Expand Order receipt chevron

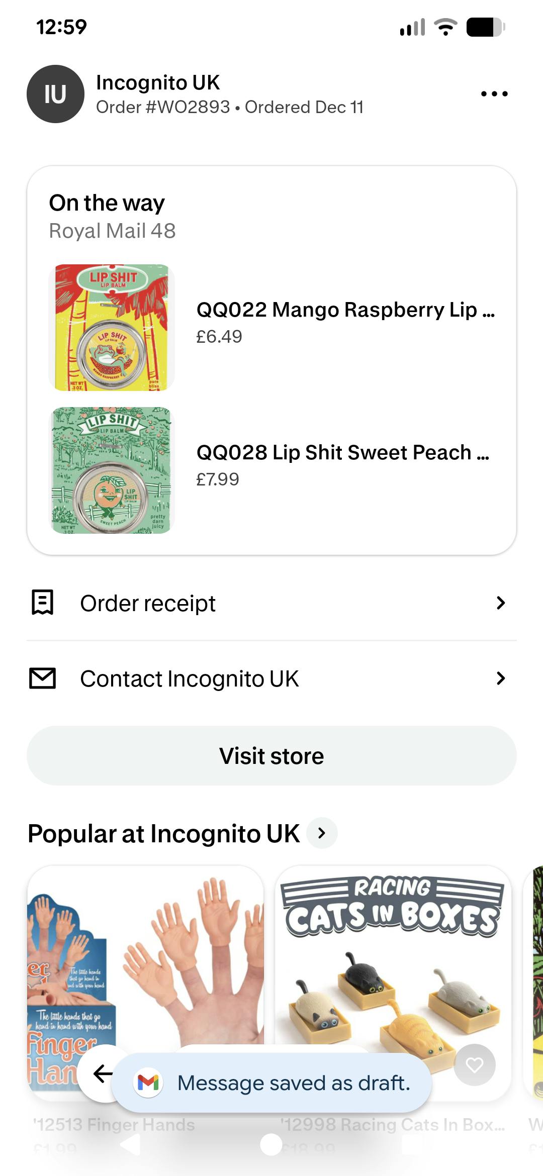point(500,603)
